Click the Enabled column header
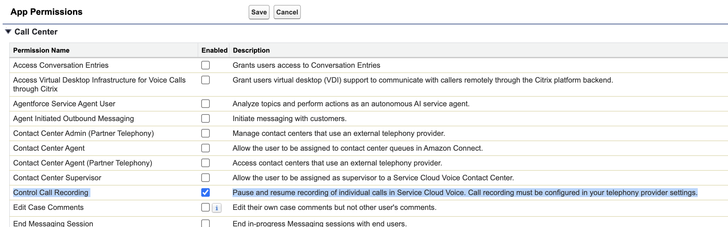The height and width of the screenshot is (227, 728). point(214,50)
